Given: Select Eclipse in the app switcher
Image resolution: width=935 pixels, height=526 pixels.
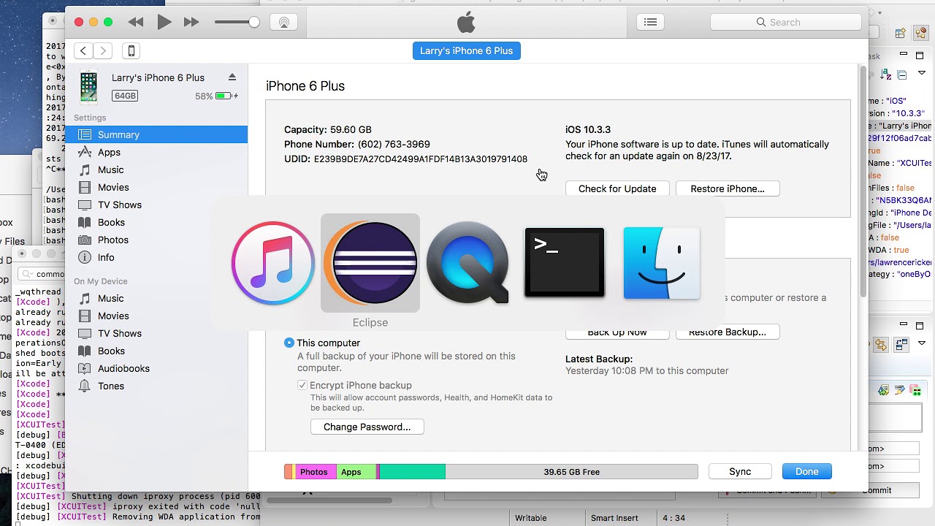Looking at the screenshot, I should pos(370,263).
